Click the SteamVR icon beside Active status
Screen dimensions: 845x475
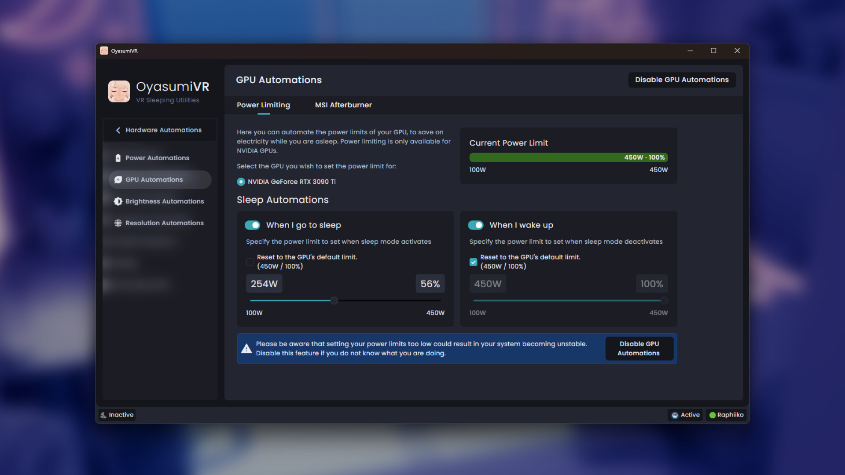[x=675, y=415]
